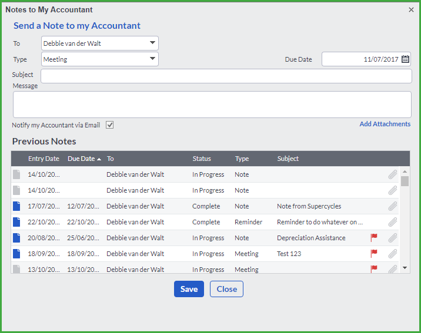The width and height of the screenshot is (421, 333).
Task: Click red flag on Depreciation Assistance row
Action: click(374, 237)
